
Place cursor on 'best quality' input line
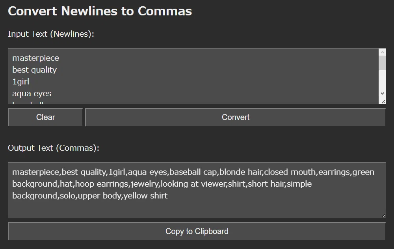tap(34, 70)
